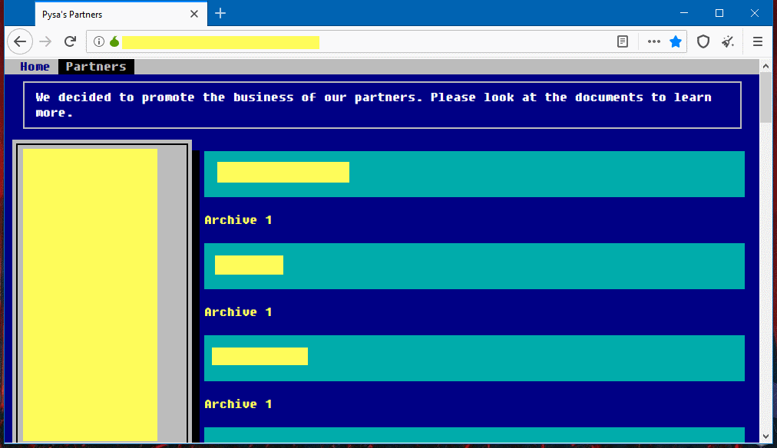
Task: Open the Firefox hamburger menu
Action: pyautogui.click(x=758, y=41)
